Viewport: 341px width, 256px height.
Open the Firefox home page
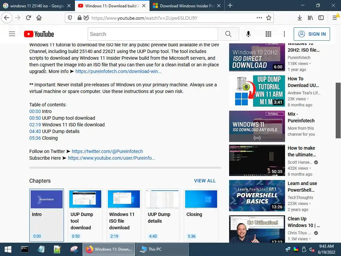(x=39, y=18)
